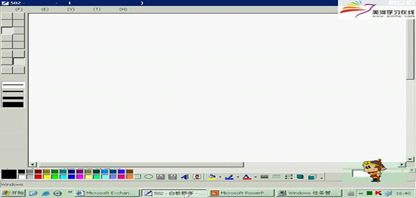Expand the Fill Color bucket dropdown arrow

click(x=220, y=177)
